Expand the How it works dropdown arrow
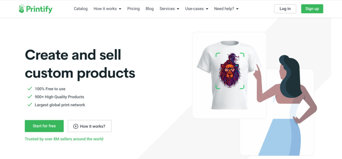Screen dimensions: 342x159 120,9
